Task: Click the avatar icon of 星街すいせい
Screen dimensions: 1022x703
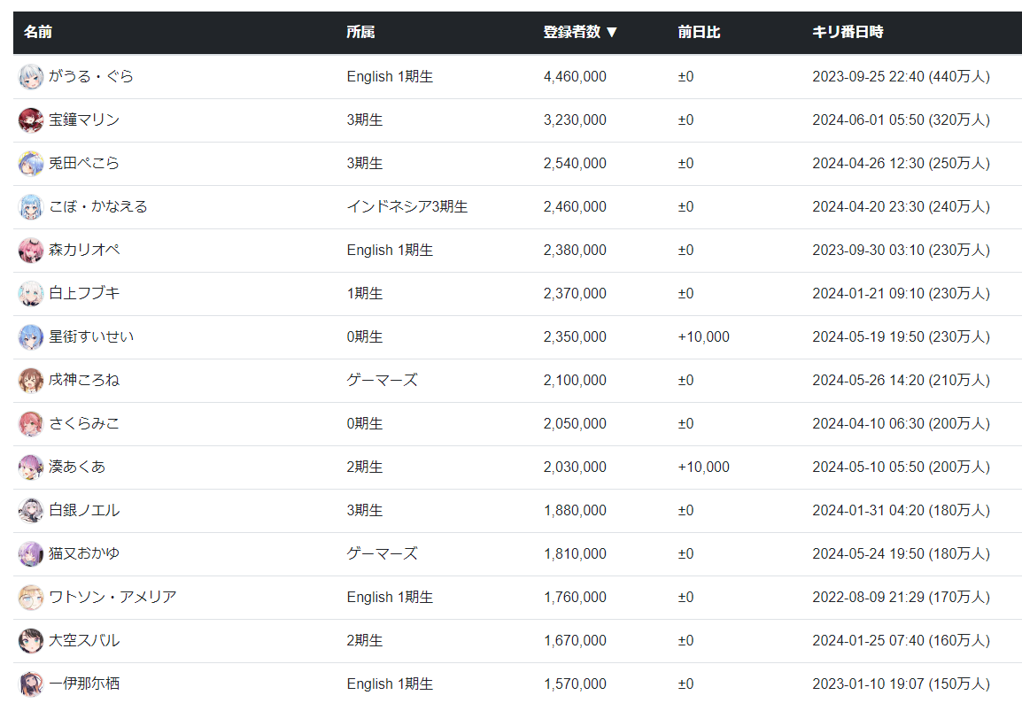Action: [x=31, y=336]
